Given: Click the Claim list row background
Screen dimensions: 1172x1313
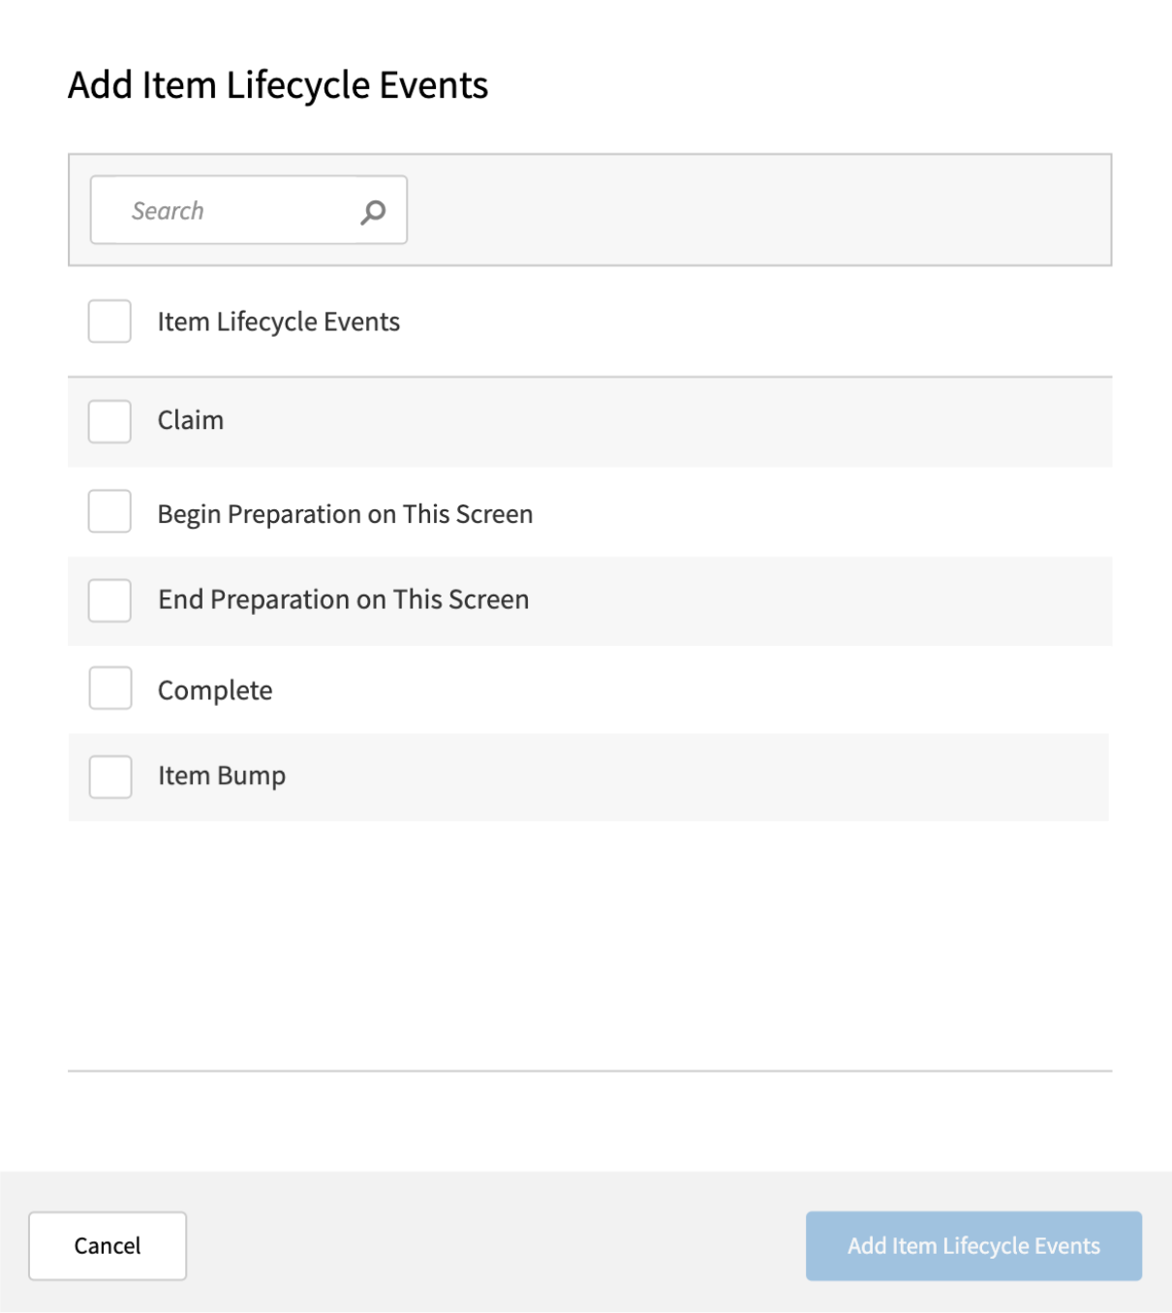Looking at the screenshot, I should click(678, 420).
